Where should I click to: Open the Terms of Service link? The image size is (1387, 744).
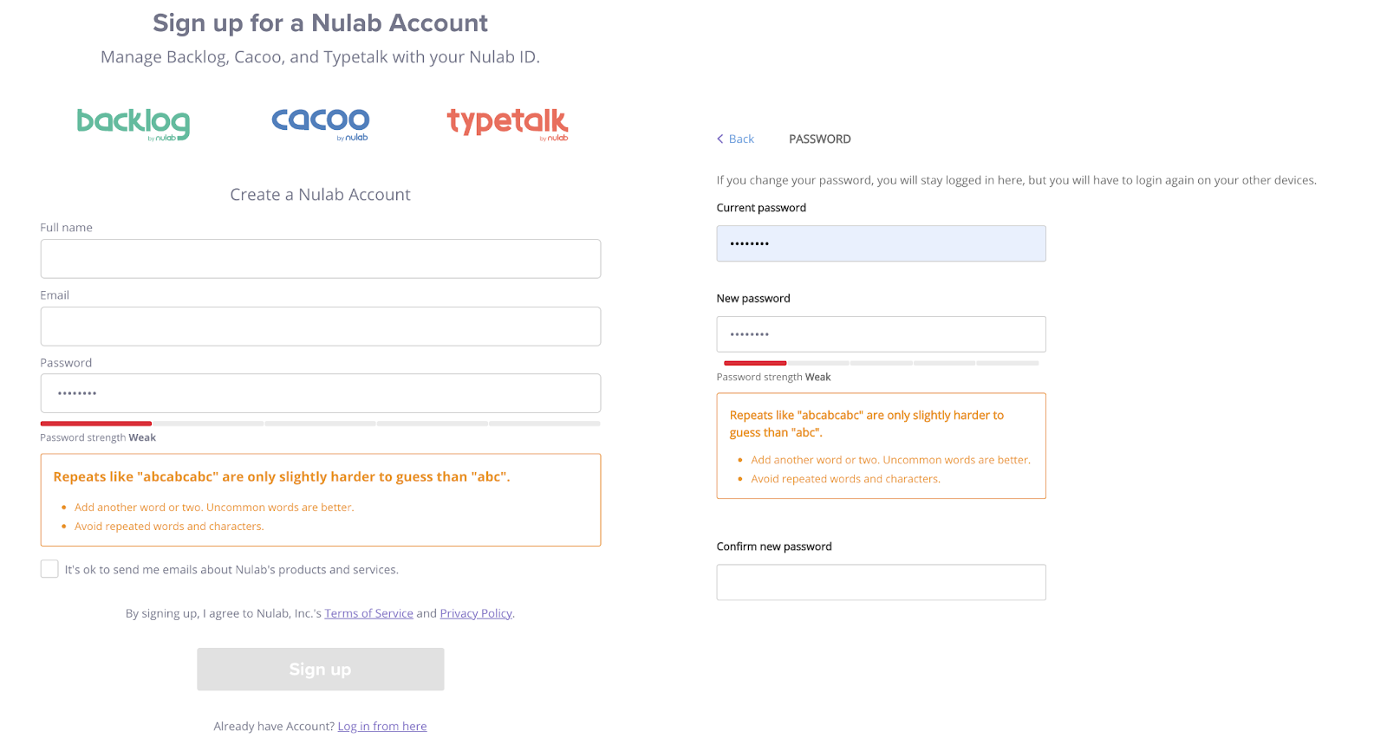(x=368, y=613)
